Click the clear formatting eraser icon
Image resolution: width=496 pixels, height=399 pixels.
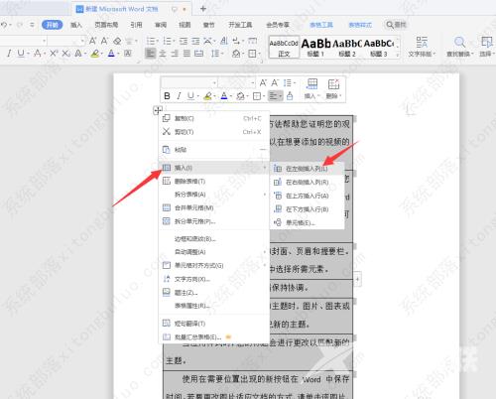pos(117,41)
